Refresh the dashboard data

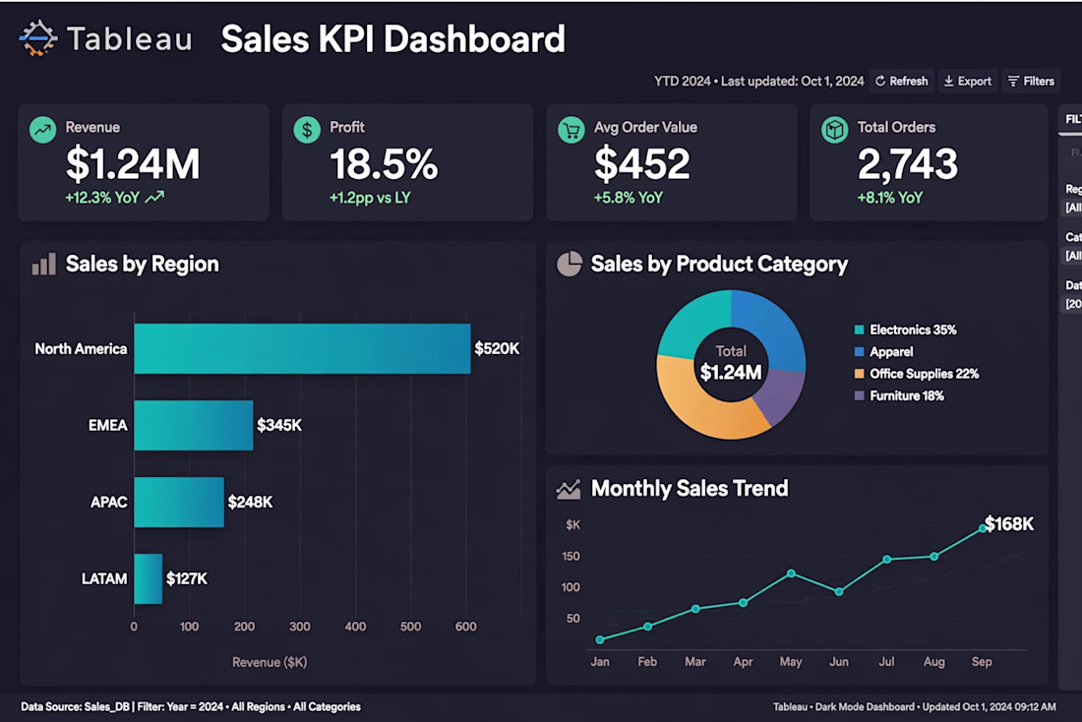(902, 82)
